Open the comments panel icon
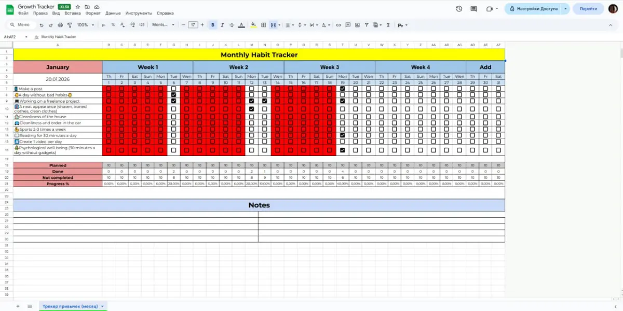The image size is (623, 311). click(x=473, y=9)
